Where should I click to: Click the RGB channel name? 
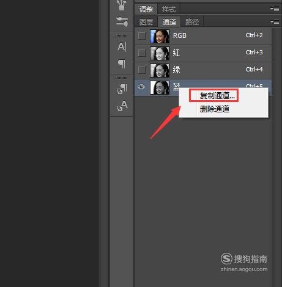pos(180,35)
